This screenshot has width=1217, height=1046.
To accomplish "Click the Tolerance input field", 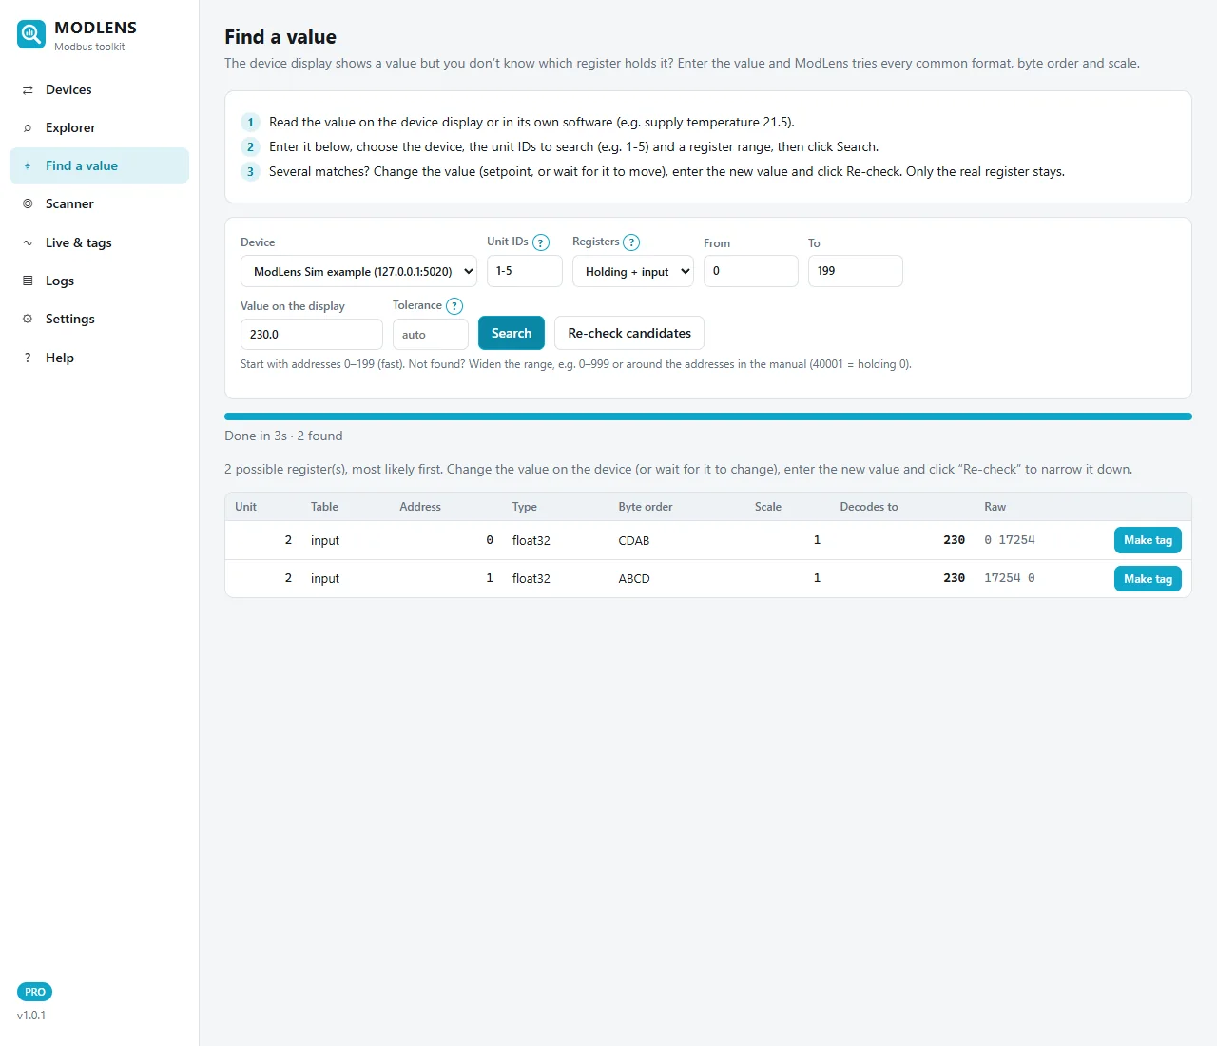I will [431, 335].
